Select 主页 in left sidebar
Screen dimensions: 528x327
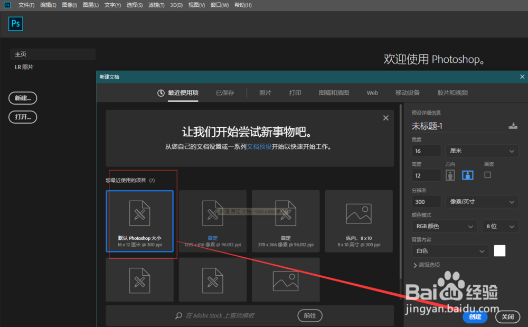[x=52, y=54]
